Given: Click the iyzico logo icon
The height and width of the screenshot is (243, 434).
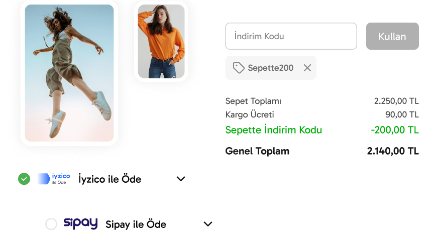Looking at the screenshot, I should [54, 179].
